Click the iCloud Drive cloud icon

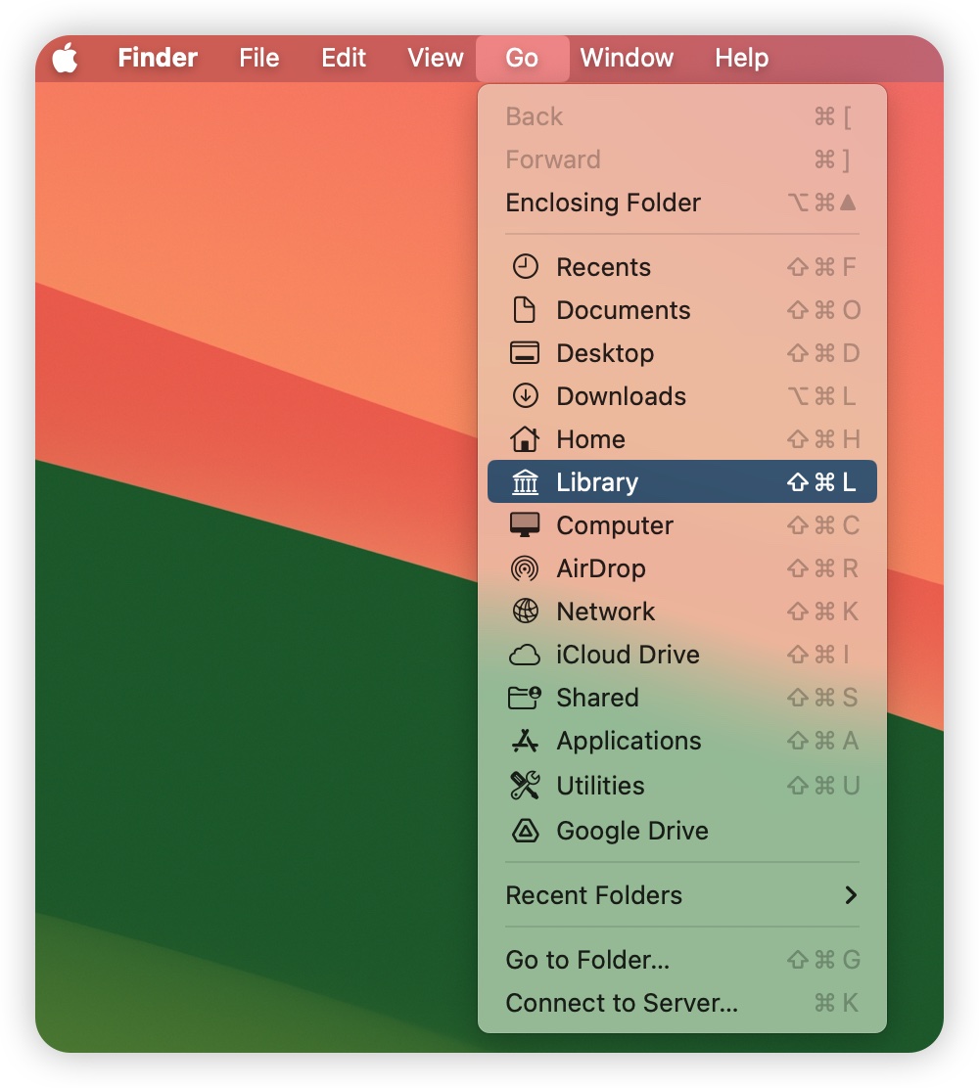click(524, 655)
